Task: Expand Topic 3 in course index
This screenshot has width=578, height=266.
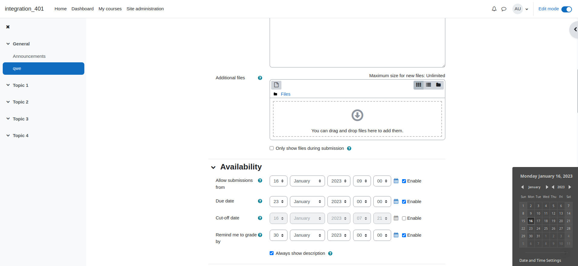Action: tap(8, 119)
